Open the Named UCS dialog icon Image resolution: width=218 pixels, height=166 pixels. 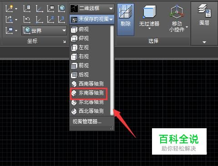click(x=51, y=9)
